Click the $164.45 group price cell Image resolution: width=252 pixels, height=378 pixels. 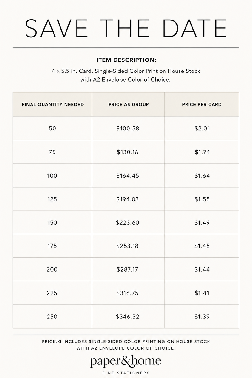coord(129,175)
